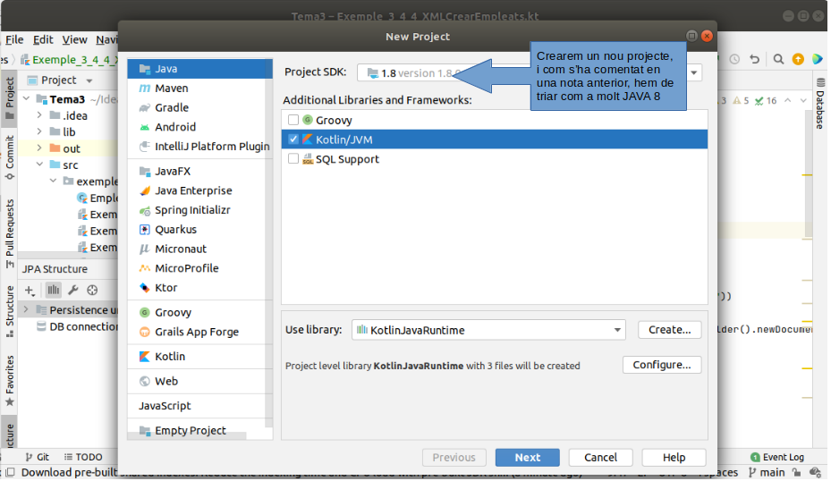Open Favorites side tool tab

(10, 382)
